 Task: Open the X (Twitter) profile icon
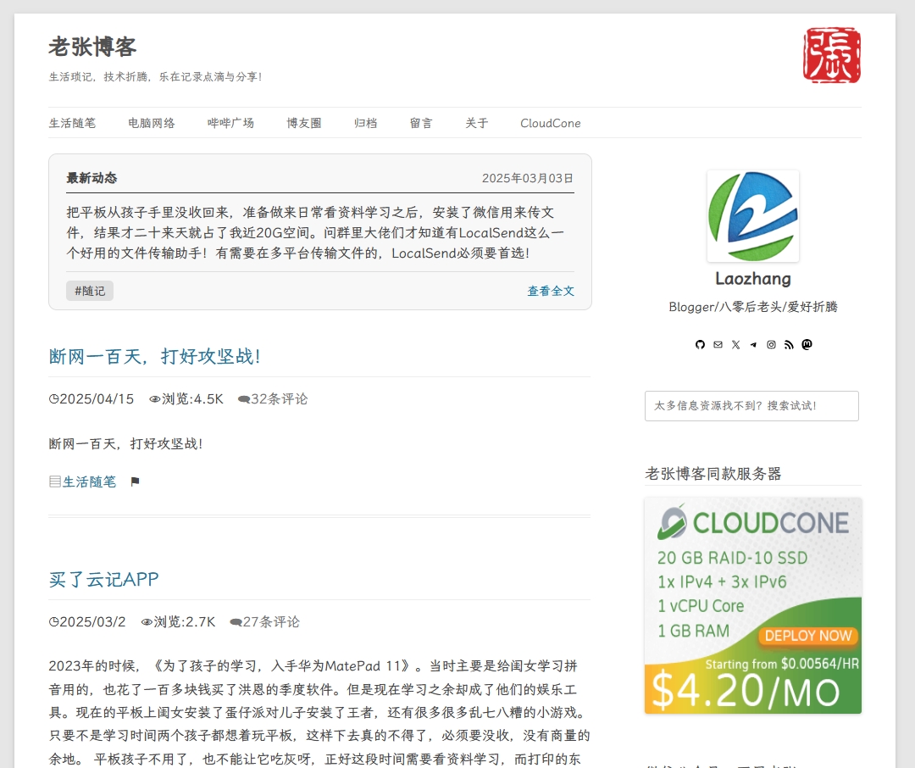click(735, 344)
